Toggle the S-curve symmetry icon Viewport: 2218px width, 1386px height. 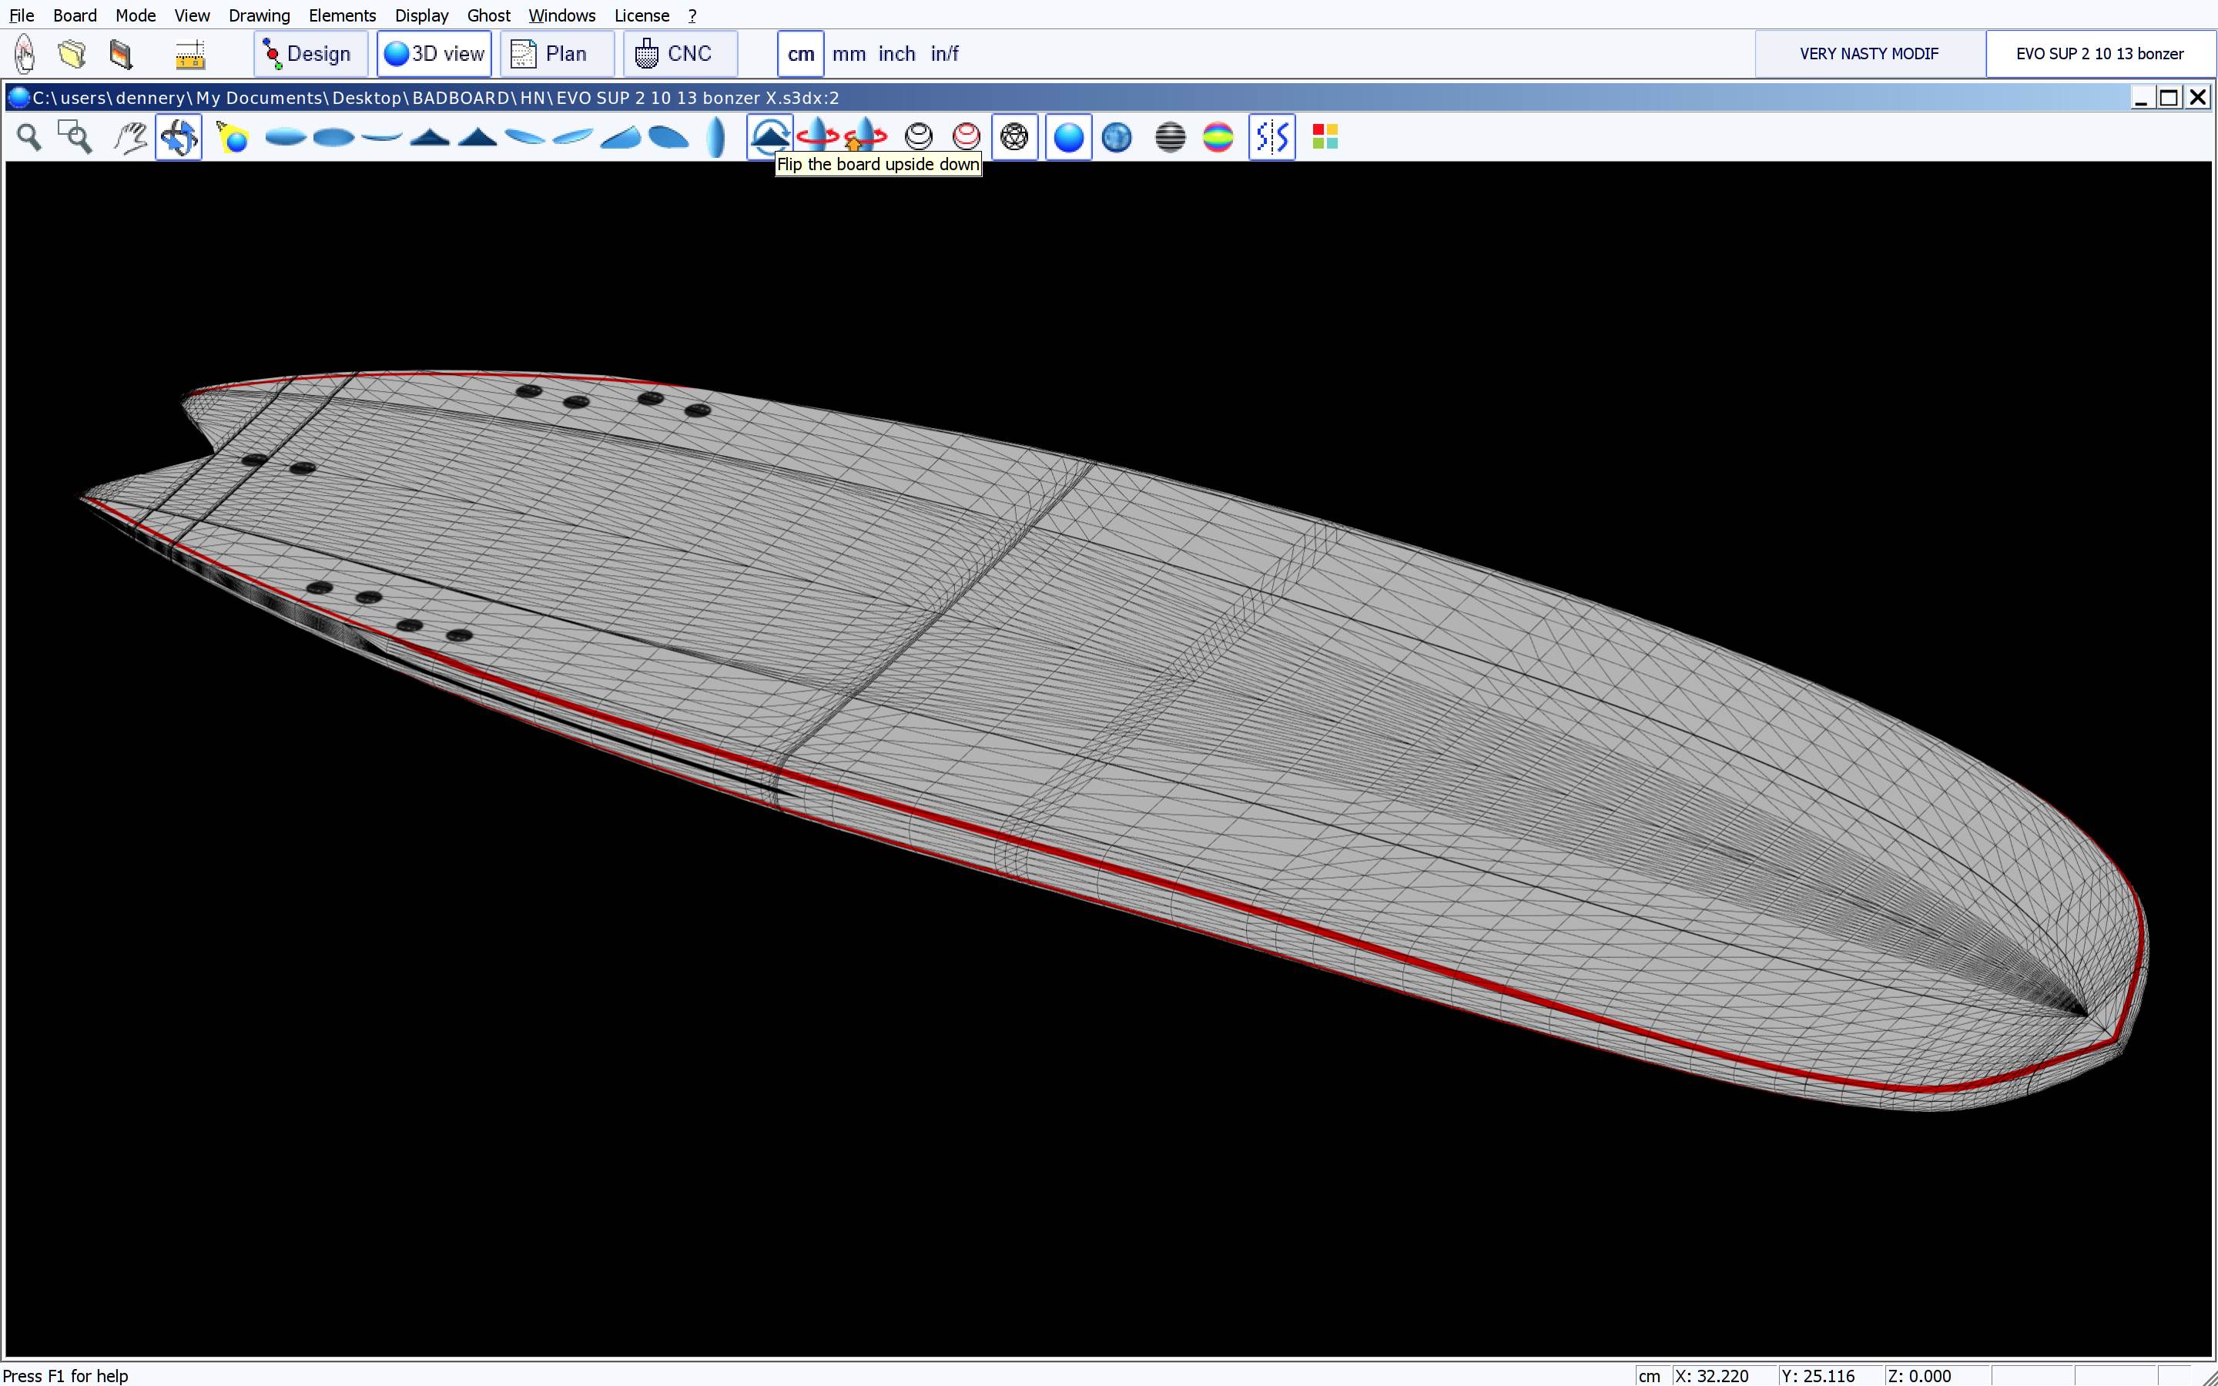pos(1272,138)
